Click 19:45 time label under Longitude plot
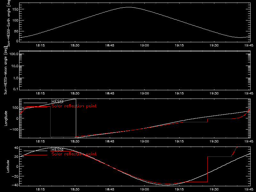The height and width of the screenshot is (192, 256). (249, 141)
